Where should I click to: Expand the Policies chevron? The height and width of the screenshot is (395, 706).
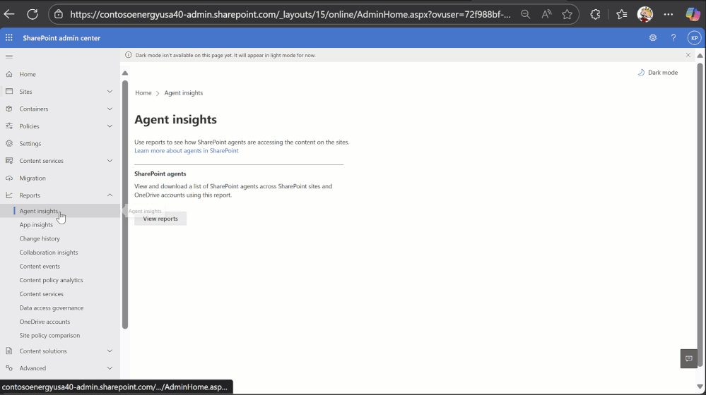pyautogui.click(x=110, y=126)
